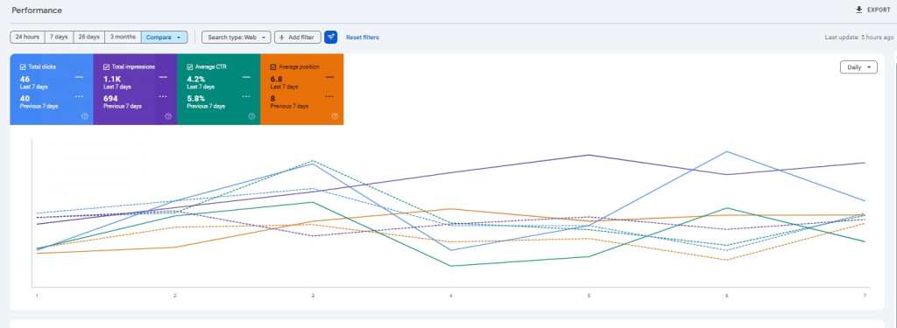
Task: Click the Last update: 5 hours ago text
Action: click(x=858, y=37)
